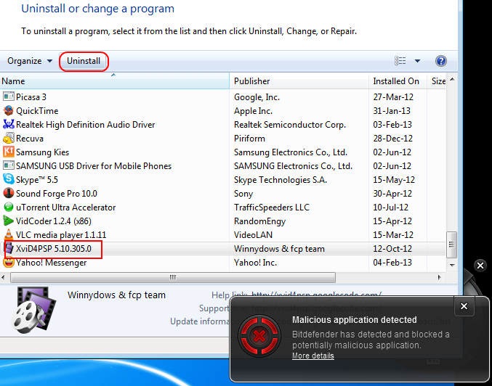Screen dimensions: 492x386
Task: Click install date 27-Mar-12
Action: (393, 96)
